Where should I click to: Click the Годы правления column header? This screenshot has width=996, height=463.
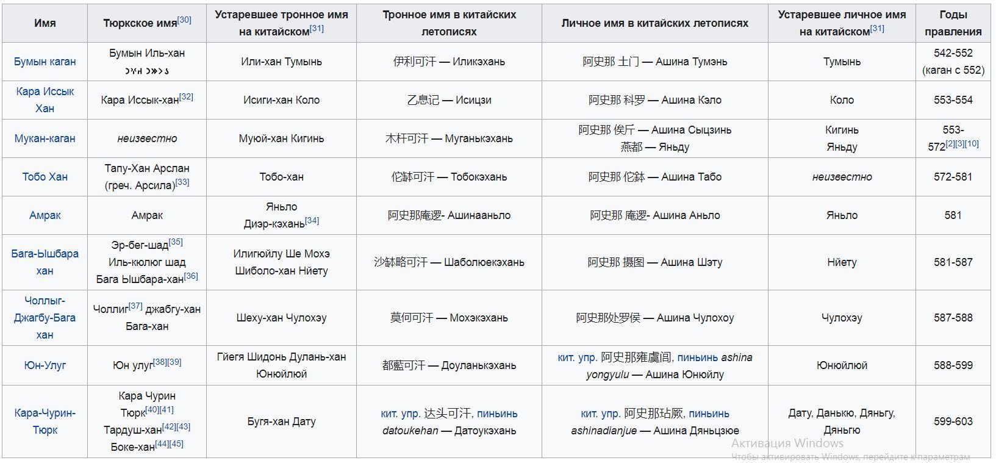pyautogui.click(x=952, y=23)
